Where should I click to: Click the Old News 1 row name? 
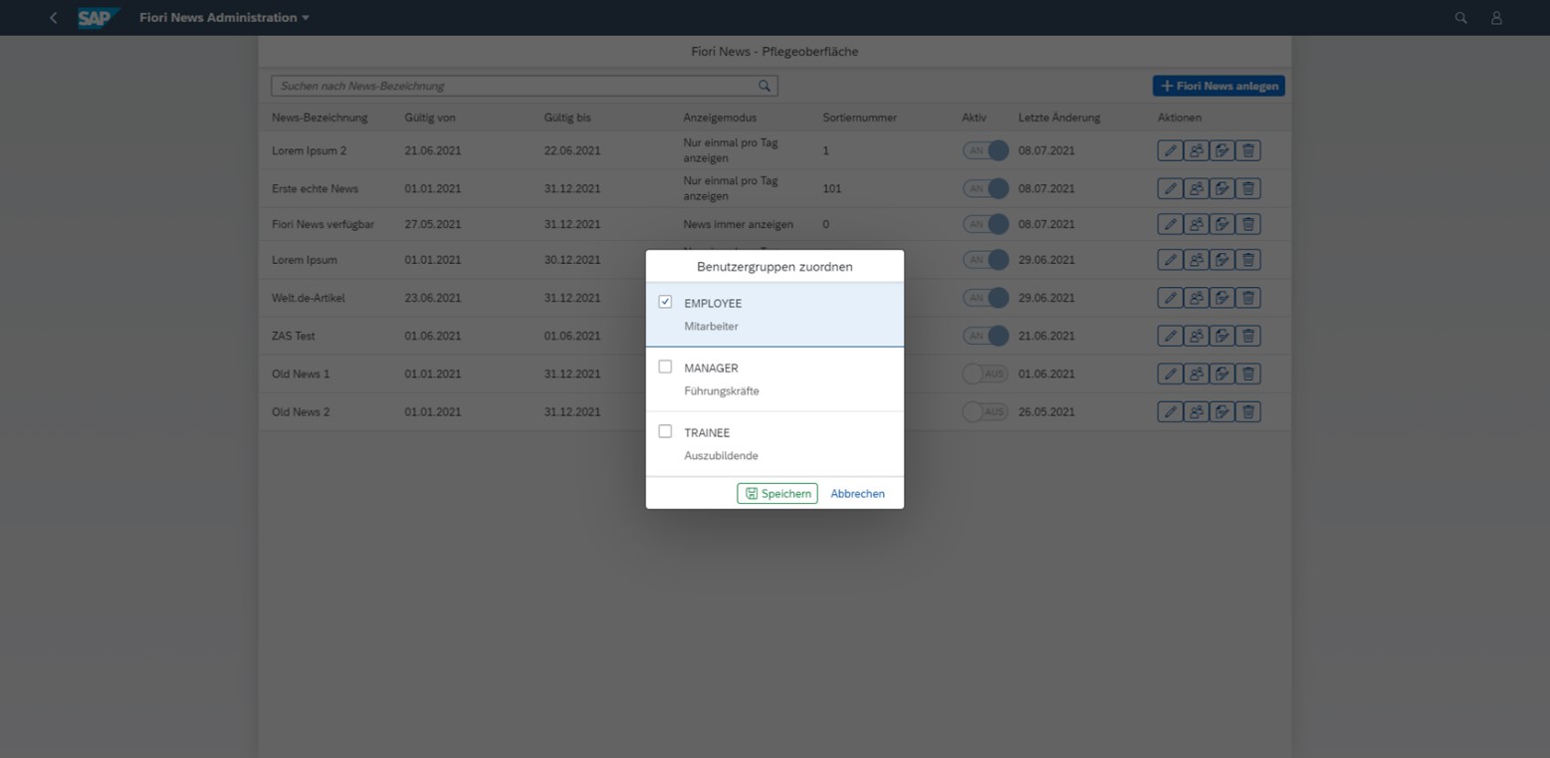click(301, 374)
